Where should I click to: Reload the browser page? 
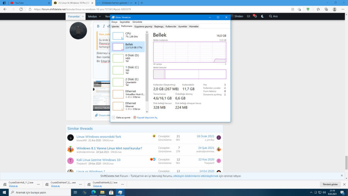[21, 9]
